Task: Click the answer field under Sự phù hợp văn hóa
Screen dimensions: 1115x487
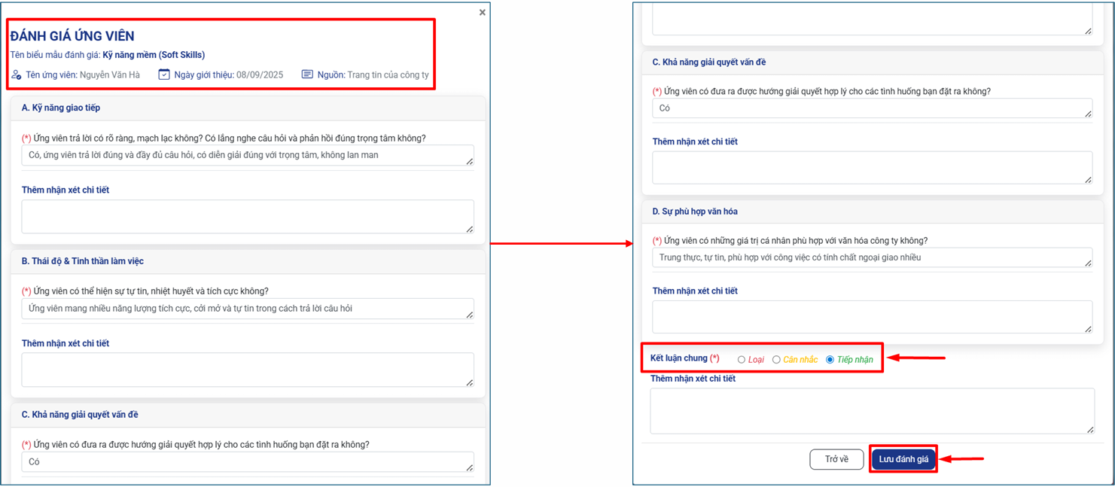Action: [871, 257]
